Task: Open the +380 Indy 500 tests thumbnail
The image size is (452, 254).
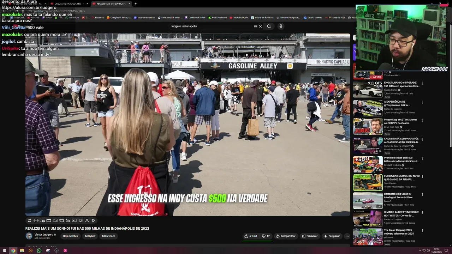Action: (x=368, y=164)
